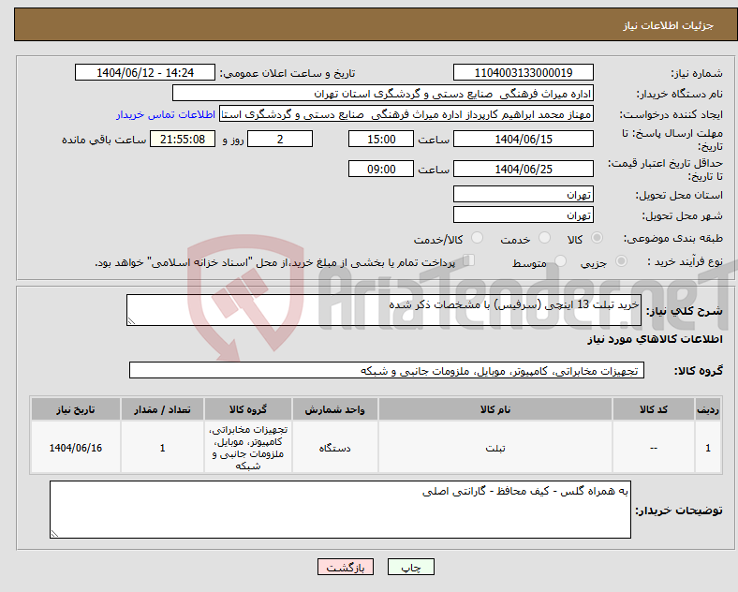Click the دستگاه unit cell
Image resolution: width=738 pixels, height=592 pixels.
(334, 448)
